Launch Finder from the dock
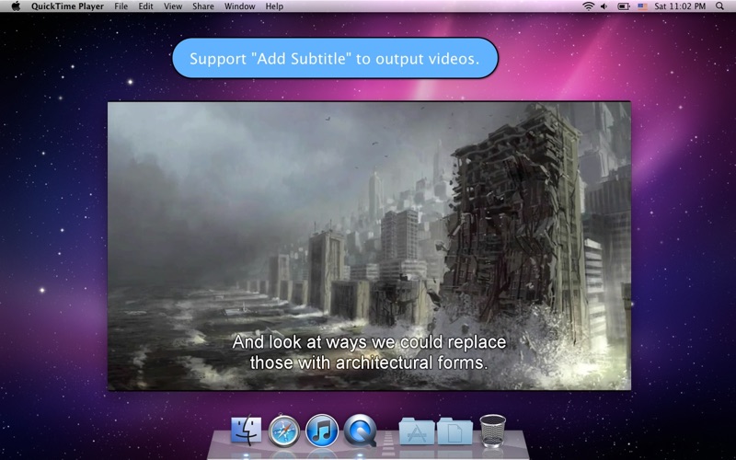This screenshot has width=736, height=460. (246, 430)
